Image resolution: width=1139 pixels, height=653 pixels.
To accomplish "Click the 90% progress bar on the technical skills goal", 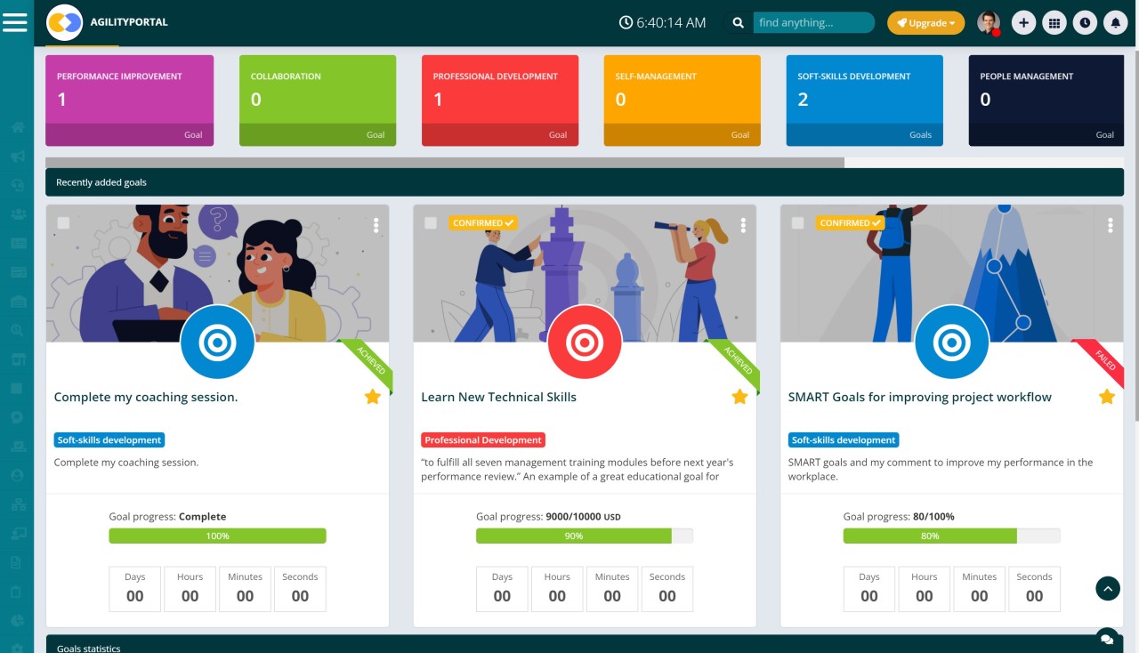I will pyautogui.click(x=574, y=535).
